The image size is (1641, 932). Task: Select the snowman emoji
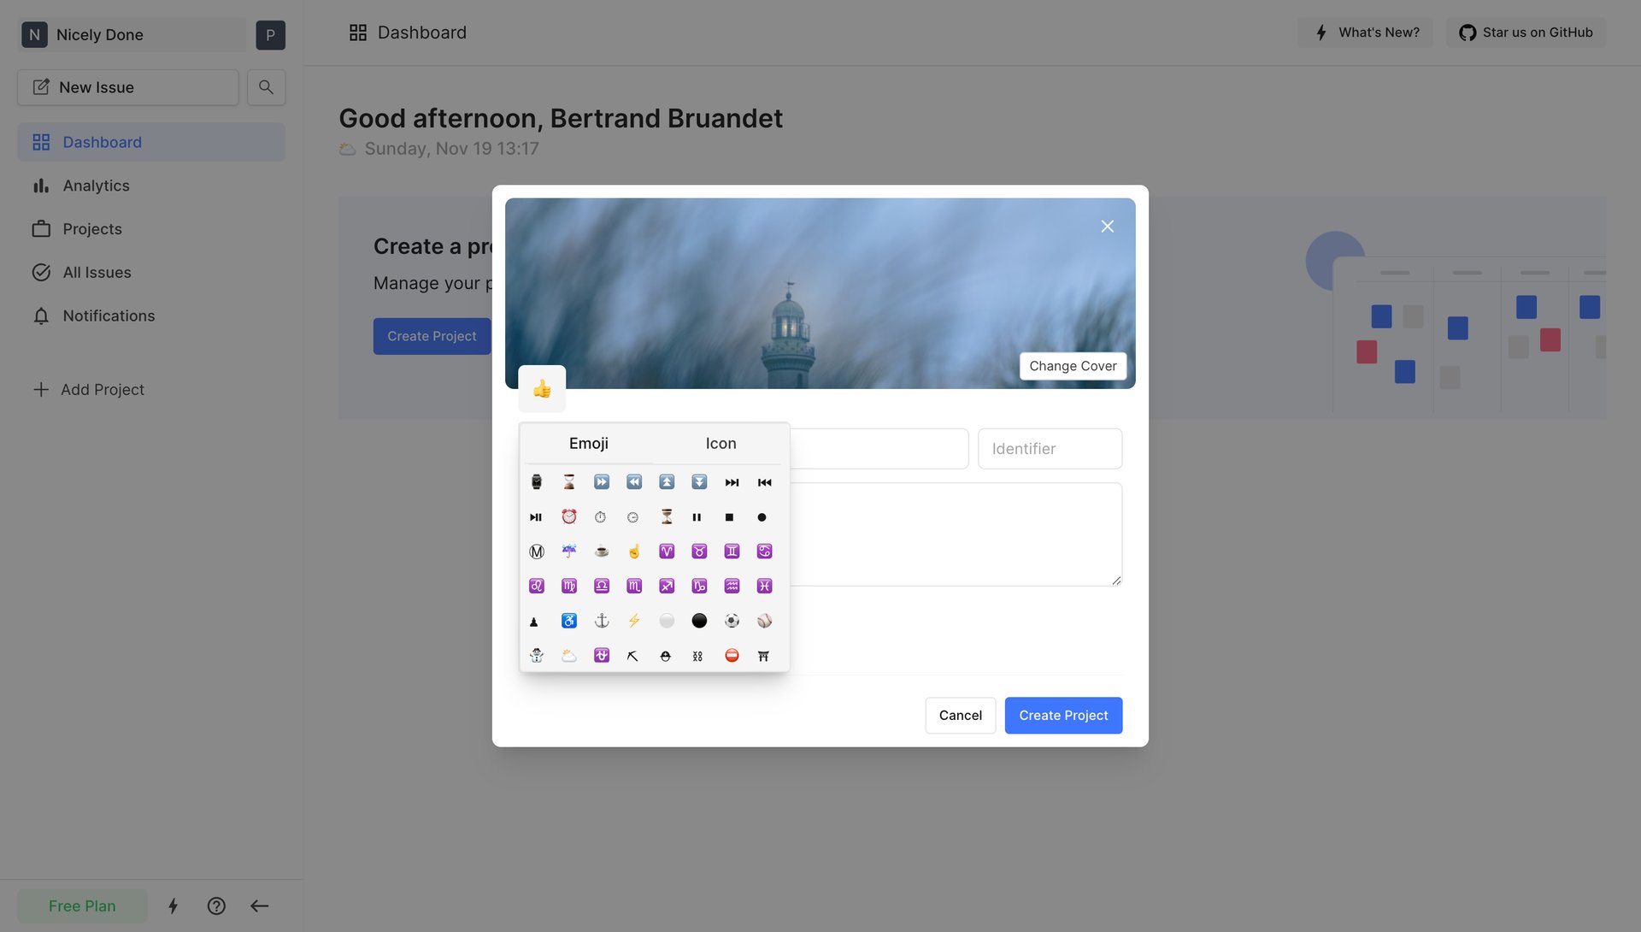point(537,656)
